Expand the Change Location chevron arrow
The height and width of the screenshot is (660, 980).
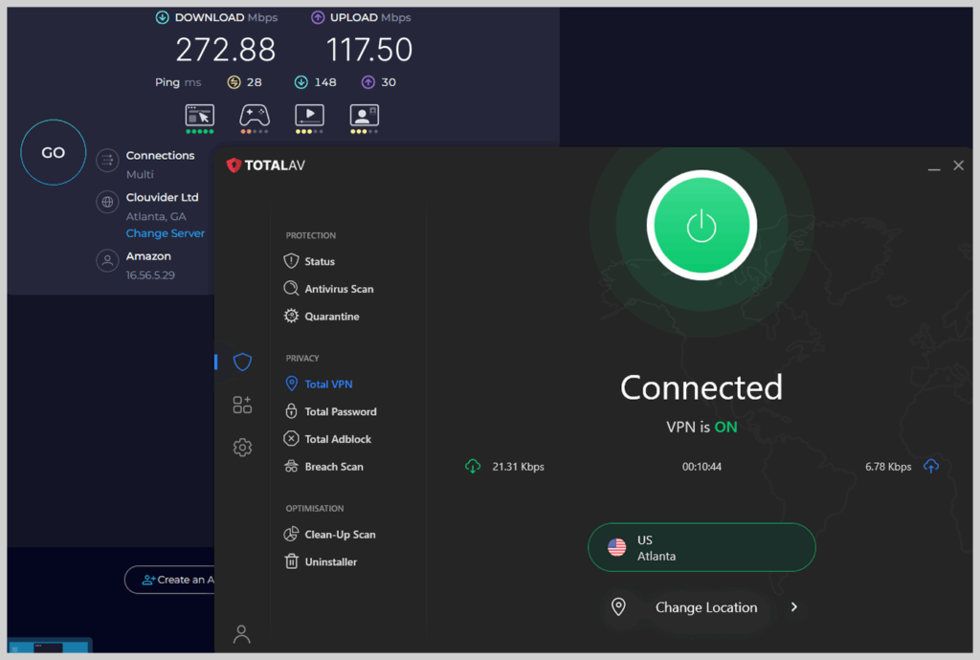pos(793,607)
